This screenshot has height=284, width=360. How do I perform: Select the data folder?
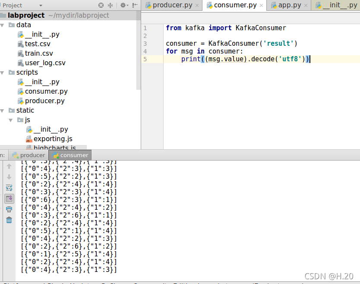click(x=23, y=25)
